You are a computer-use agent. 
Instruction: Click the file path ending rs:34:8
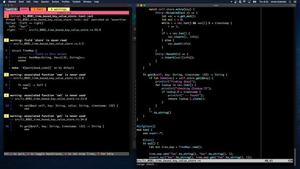pyautogui.click(x=51, y=120)
